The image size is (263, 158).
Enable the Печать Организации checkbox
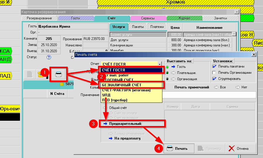point(214,73)
